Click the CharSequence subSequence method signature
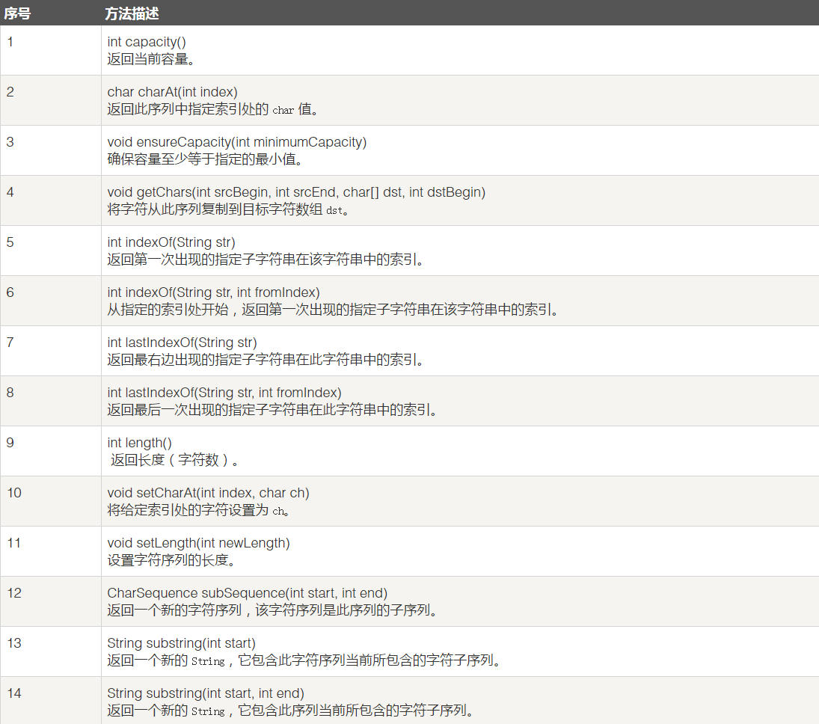 [247, 593]
